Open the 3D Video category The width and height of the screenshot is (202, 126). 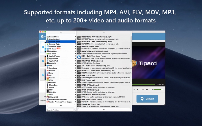click(x=61, y=54)
